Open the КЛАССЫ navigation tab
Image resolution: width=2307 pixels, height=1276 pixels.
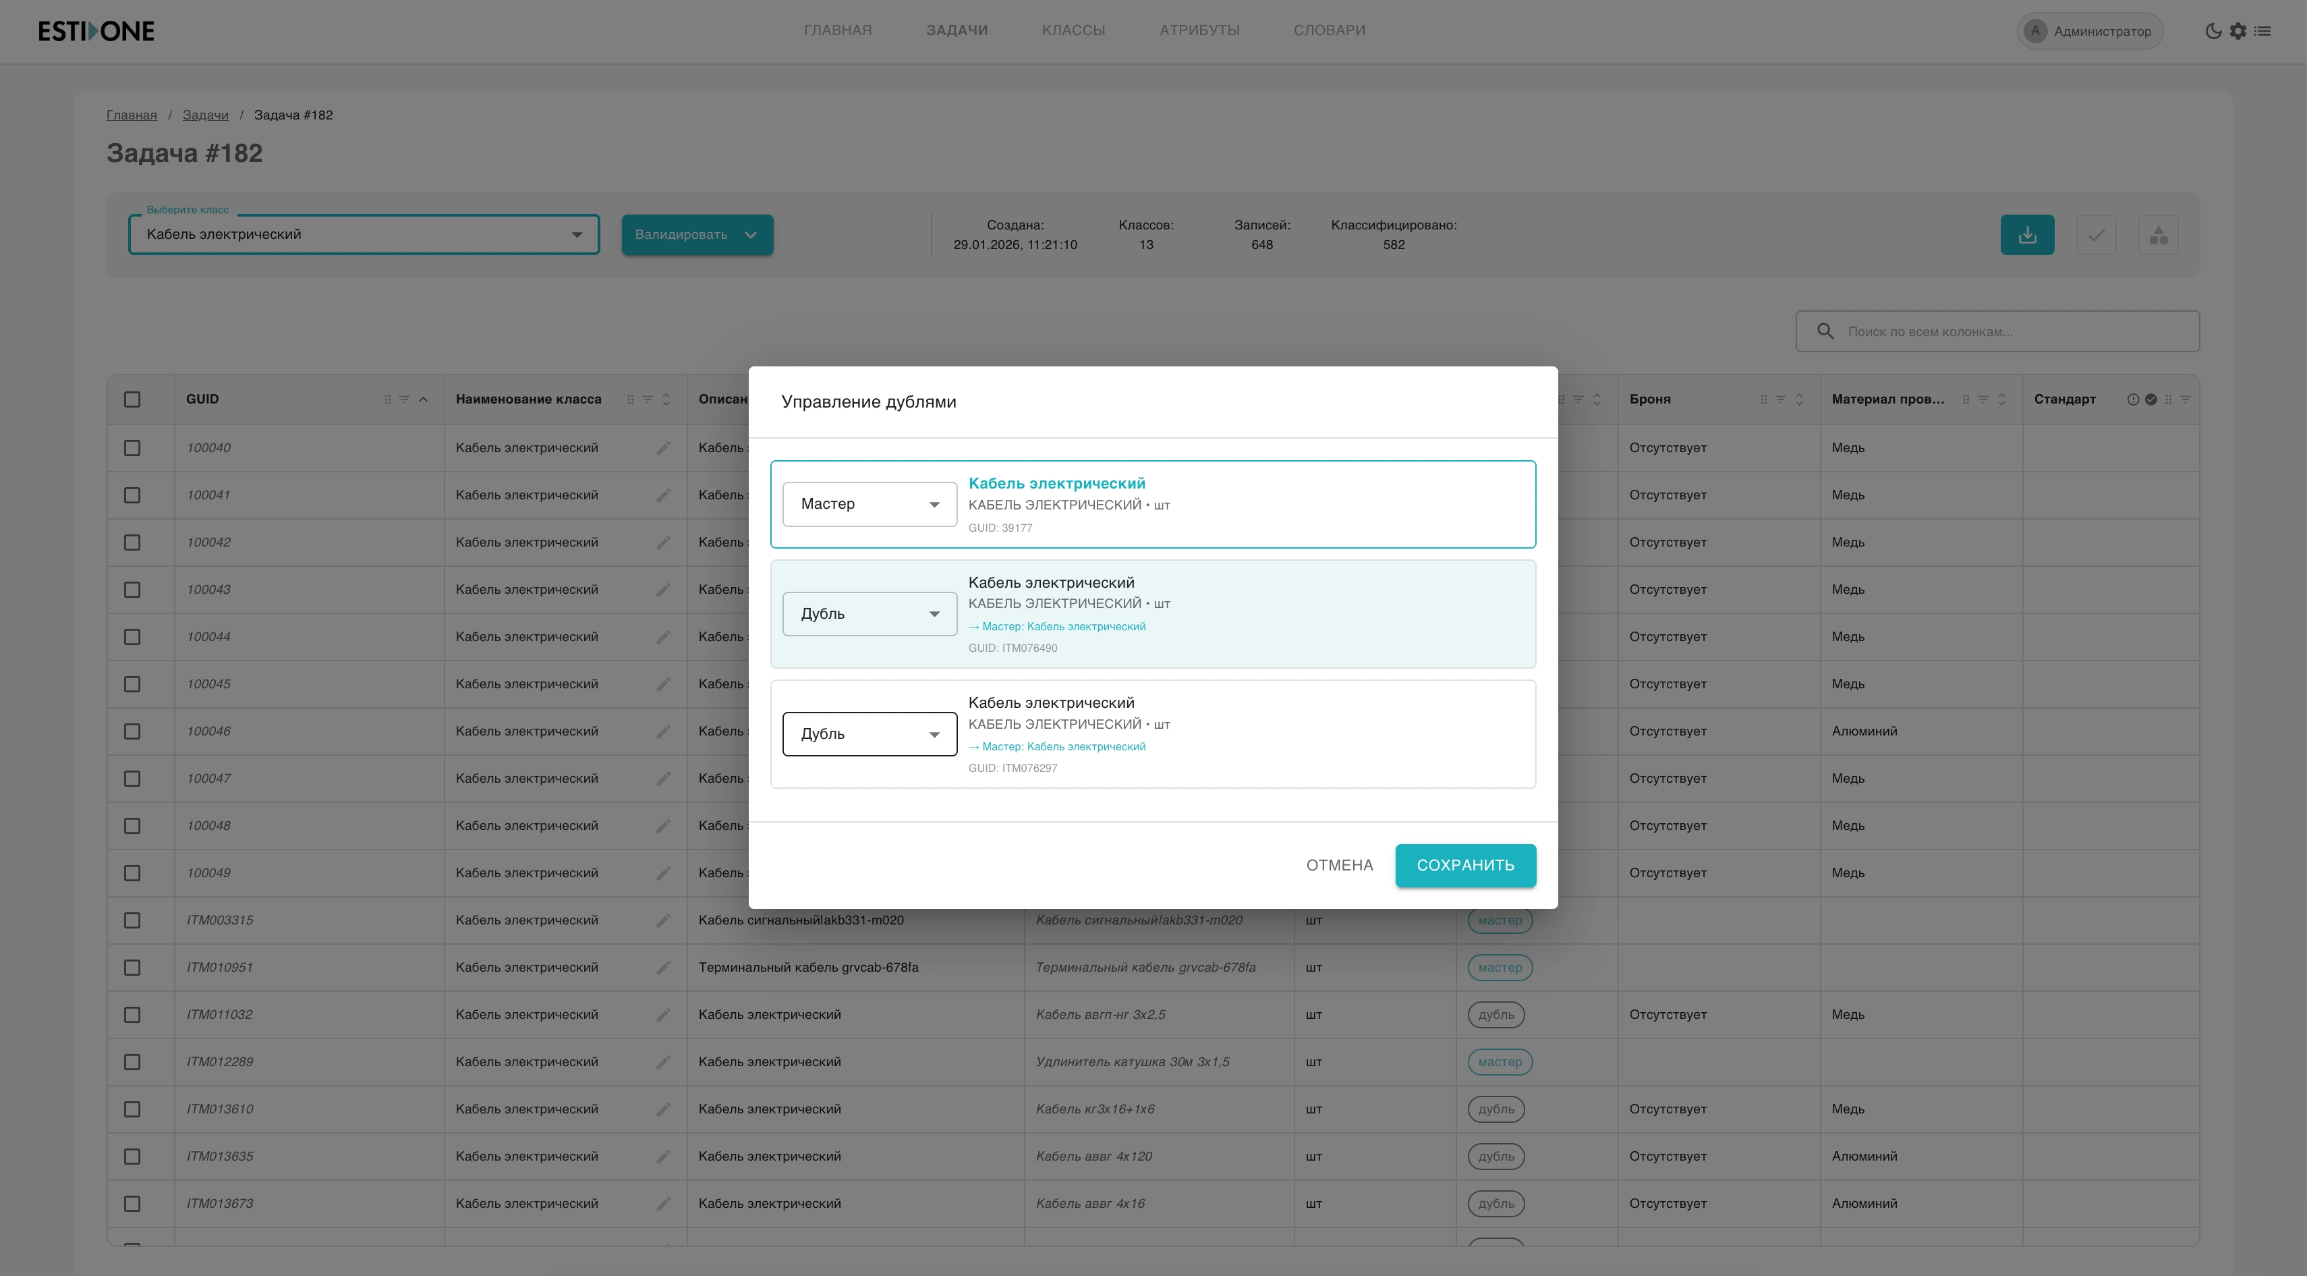click(1073, 30)
